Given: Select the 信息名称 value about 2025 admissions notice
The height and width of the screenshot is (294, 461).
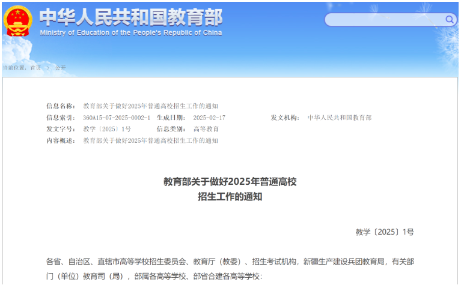Looking at the screenshot, I should tap(150, 106).
